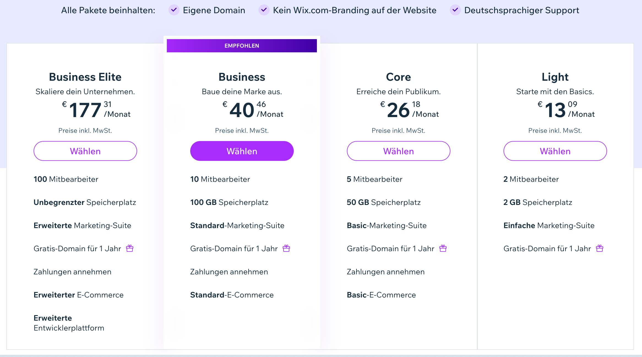
Task: Click '2 Mitbearbeiter' feature
Action: pyautogui.click(x=531, y=179)
